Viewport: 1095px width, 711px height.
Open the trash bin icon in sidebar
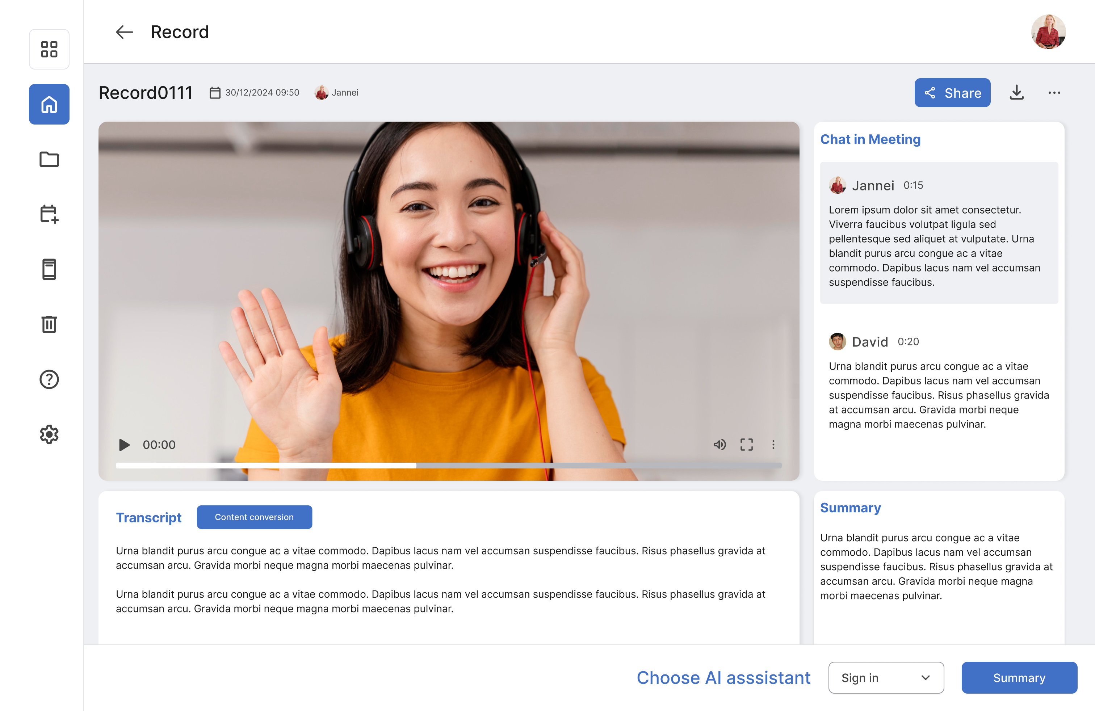[x=49, y=324]
